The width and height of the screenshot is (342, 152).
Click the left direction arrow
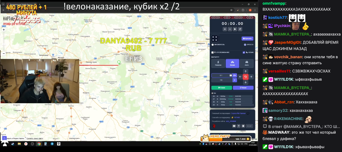click(x=240, y=77)
